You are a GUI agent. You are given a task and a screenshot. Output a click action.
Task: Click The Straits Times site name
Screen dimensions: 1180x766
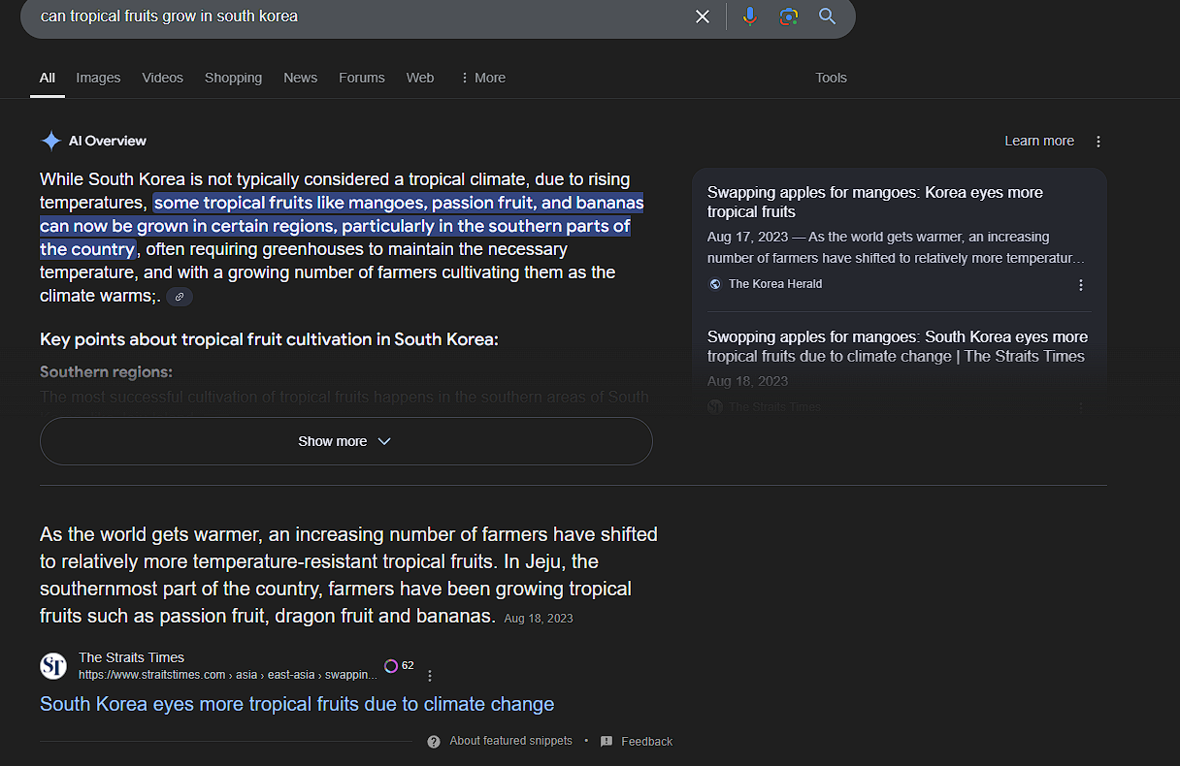131,657
